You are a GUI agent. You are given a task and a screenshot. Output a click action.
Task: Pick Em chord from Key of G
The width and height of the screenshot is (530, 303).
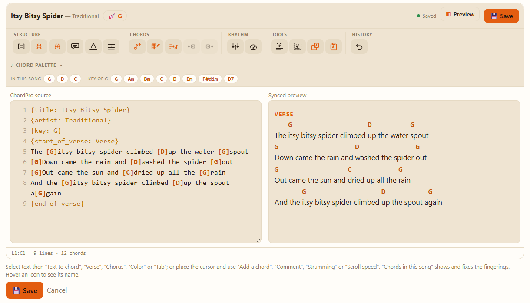pos(189,79)
